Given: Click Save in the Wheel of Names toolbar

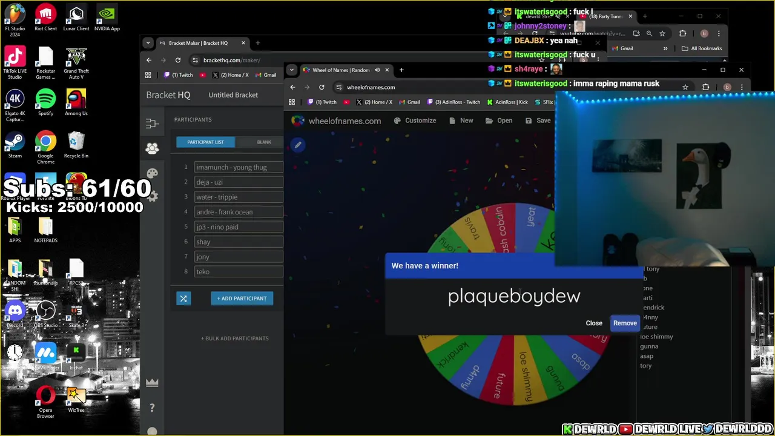Looking at the screenshot, I should coord(538,121).
